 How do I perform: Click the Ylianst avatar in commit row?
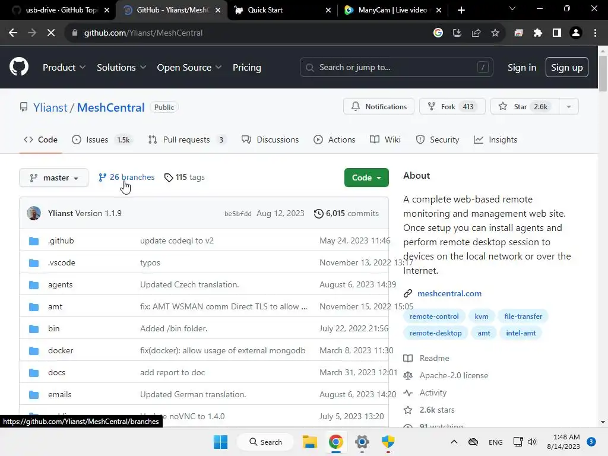pyautogui.click(x=34, y=213)
